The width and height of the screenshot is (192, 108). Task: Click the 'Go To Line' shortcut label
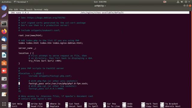point(113,106)
